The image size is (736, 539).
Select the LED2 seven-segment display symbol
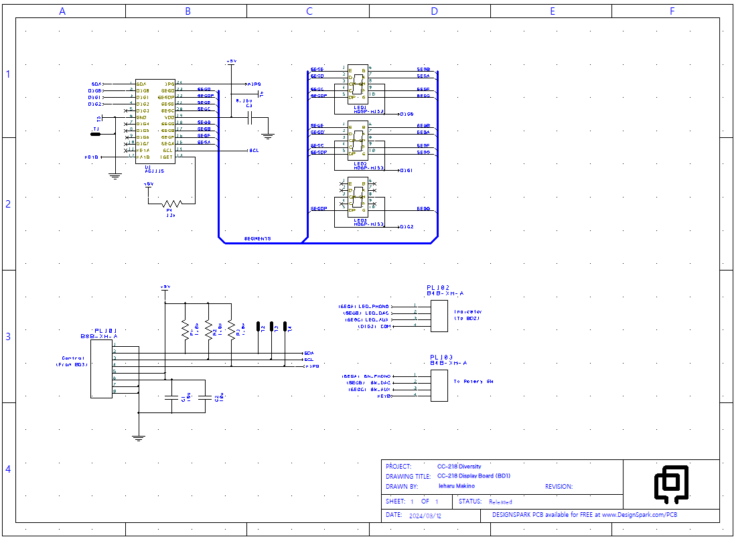tap(358, 139)
